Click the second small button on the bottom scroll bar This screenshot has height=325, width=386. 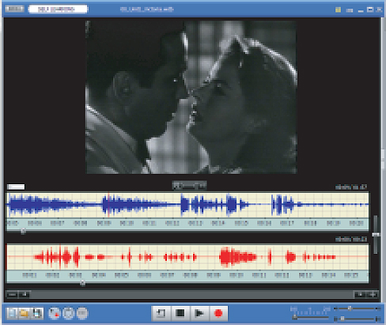click(25, 294)
